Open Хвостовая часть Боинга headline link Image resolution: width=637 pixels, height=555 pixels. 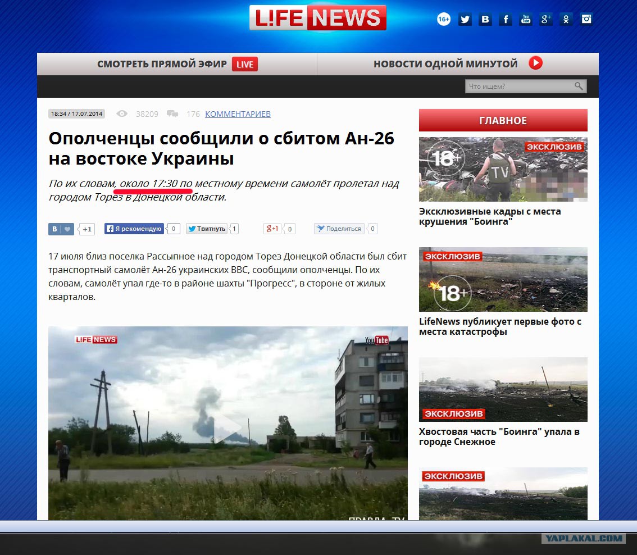pos(499,437)
